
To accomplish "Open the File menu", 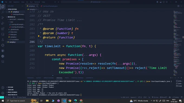I will [x=6, y=2].
